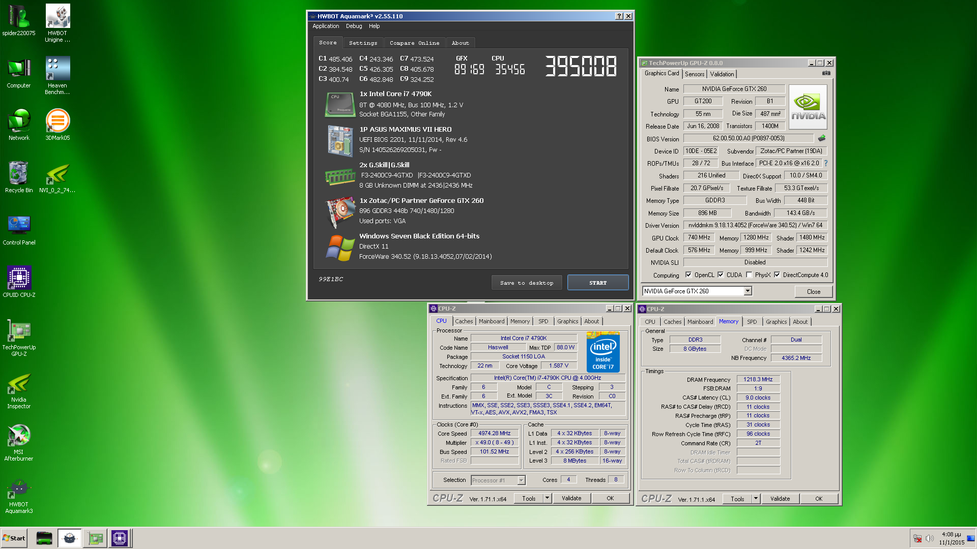Click the NVIDIA logo in GPU-Z

coord(808,106)
